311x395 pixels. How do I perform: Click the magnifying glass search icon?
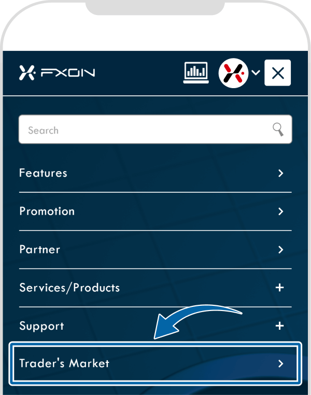(x=278, y=130)
